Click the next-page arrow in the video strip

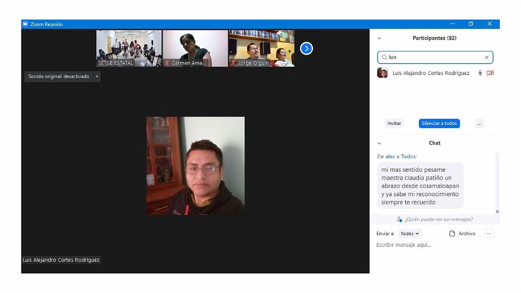(306, 48)
